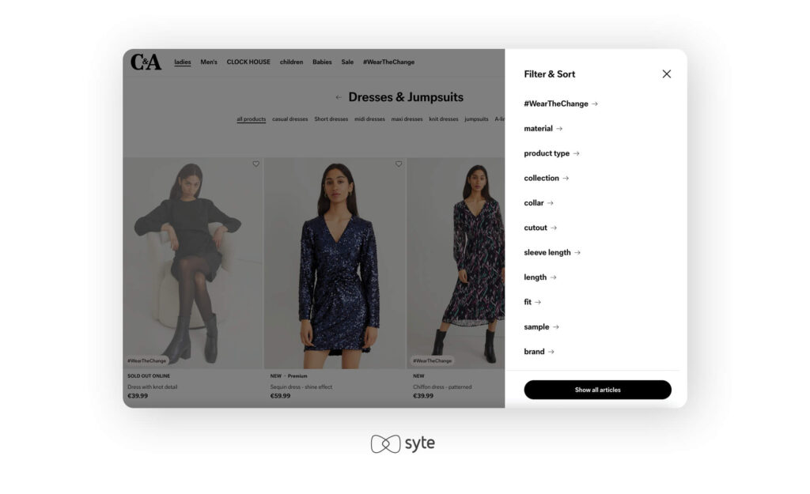Open the cutout filter
Image resolution: width=810 pixels, height=494 pixels.
coord(539,228)
